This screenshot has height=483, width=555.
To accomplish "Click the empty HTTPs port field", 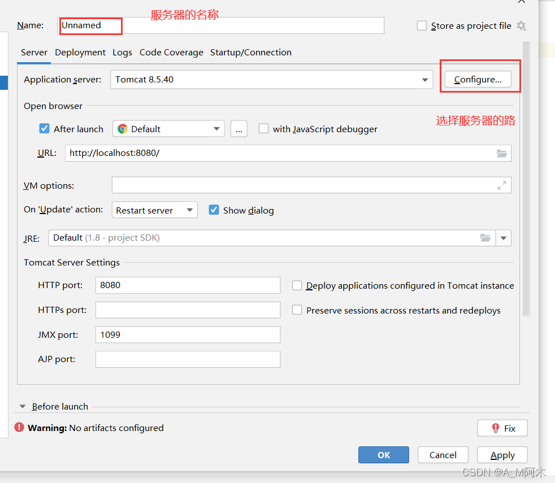I will point(188,310).
